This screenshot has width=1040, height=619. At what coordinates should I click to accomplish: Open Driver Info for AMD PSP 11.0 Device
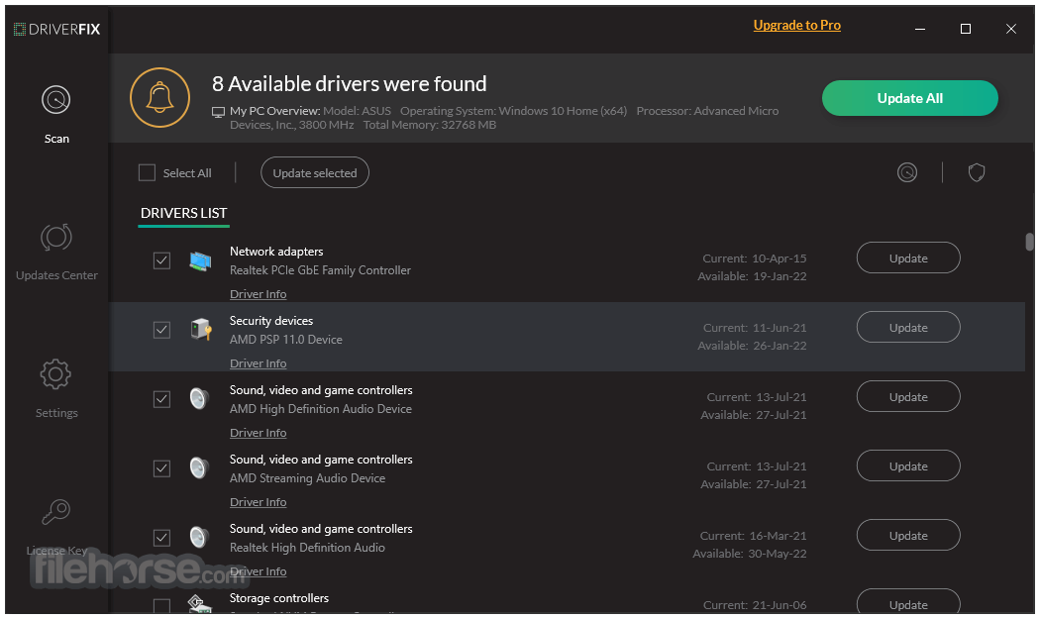[258, 363]
